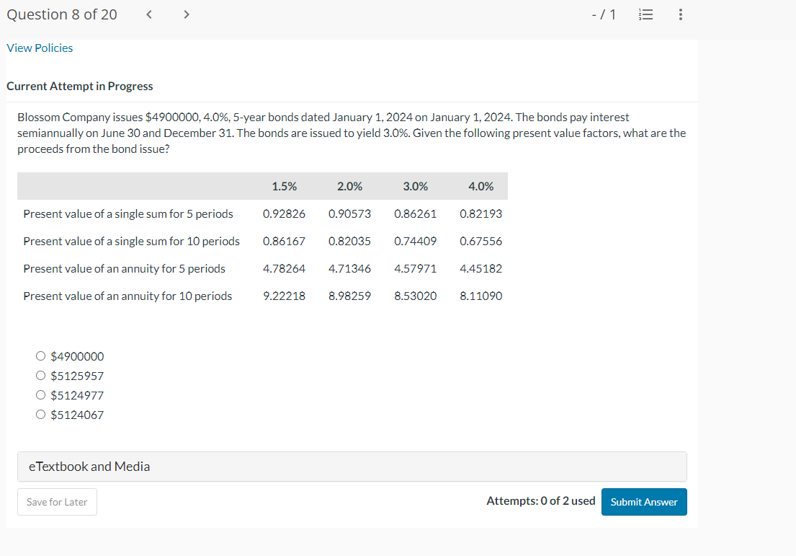The height and width of the screenshot is (556, 796).
Task: Advance to the next question arrow
Action: click(x=185, y=14)
